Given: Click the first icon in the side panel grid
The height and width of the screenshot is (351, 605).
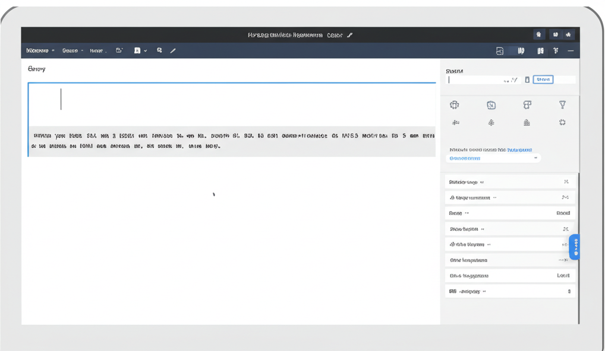Looking at the screenshot, I should pos(455,105).
